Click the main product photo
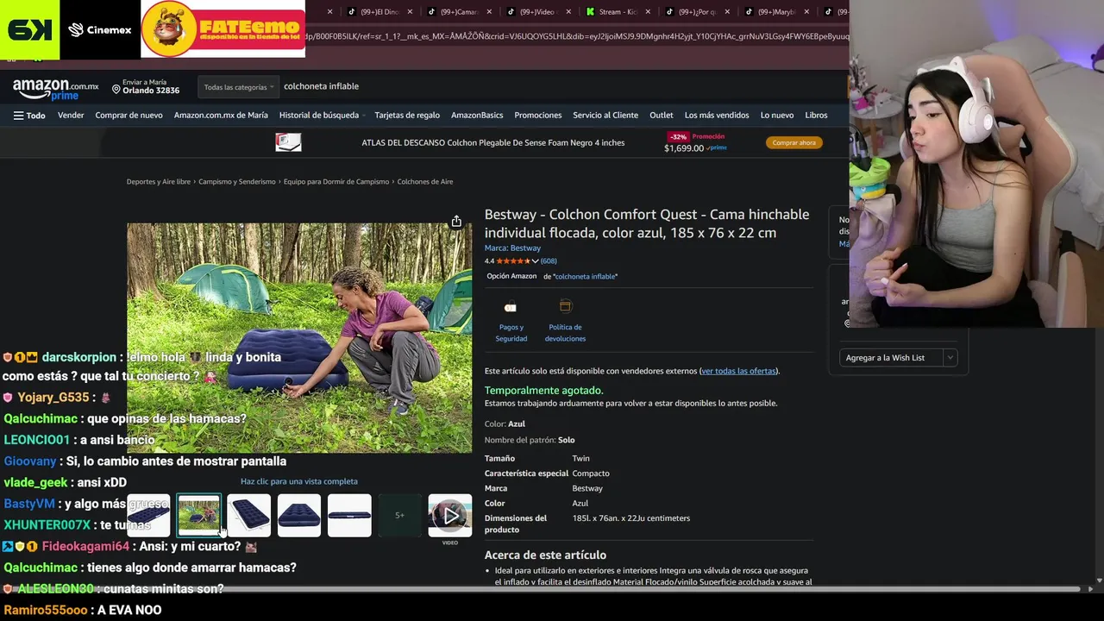1104x621 pixels. coord(299,338)
